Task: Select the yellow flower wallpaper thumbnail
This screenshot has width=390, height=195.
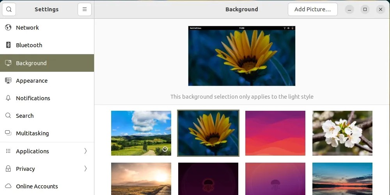Action: point(208,133)
